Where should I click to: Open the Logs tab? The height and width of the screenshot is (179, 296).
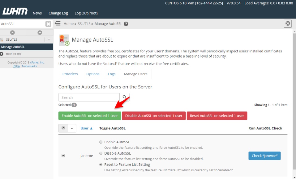pyautogui.click(x=112, y=74)
